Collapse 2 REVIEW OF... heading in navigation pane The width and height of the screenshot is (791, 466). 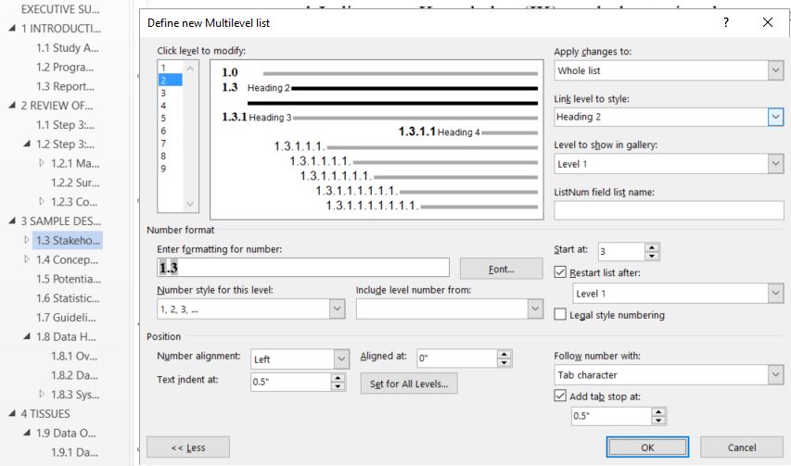[12, 106]
